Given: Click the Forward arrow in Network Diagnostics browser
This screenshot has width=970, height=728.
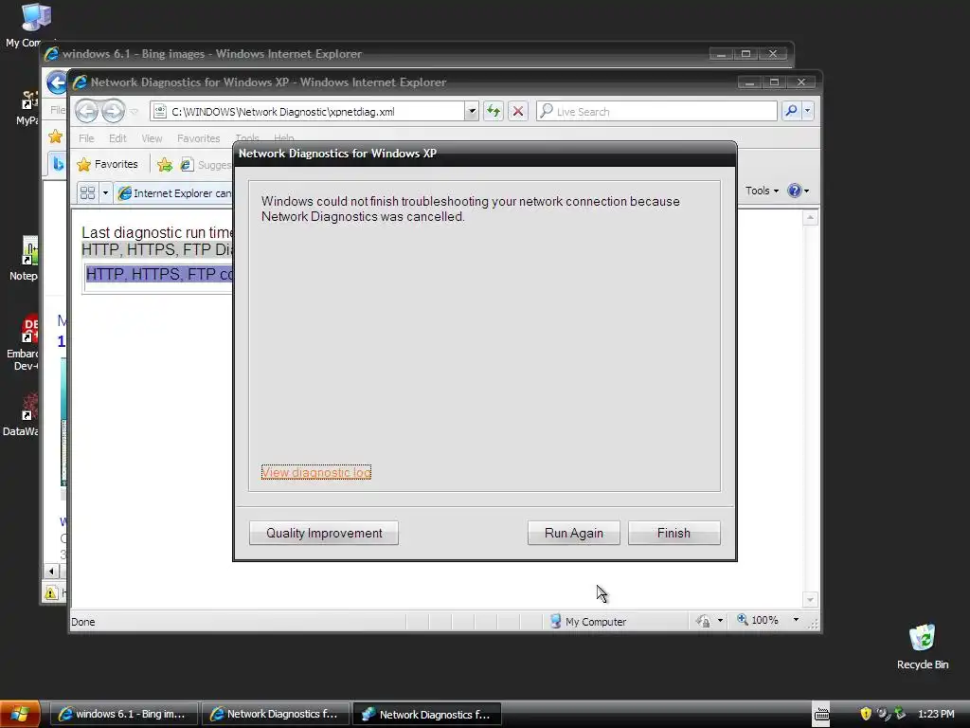Looking at the screenshot, I should pos(113,112).
